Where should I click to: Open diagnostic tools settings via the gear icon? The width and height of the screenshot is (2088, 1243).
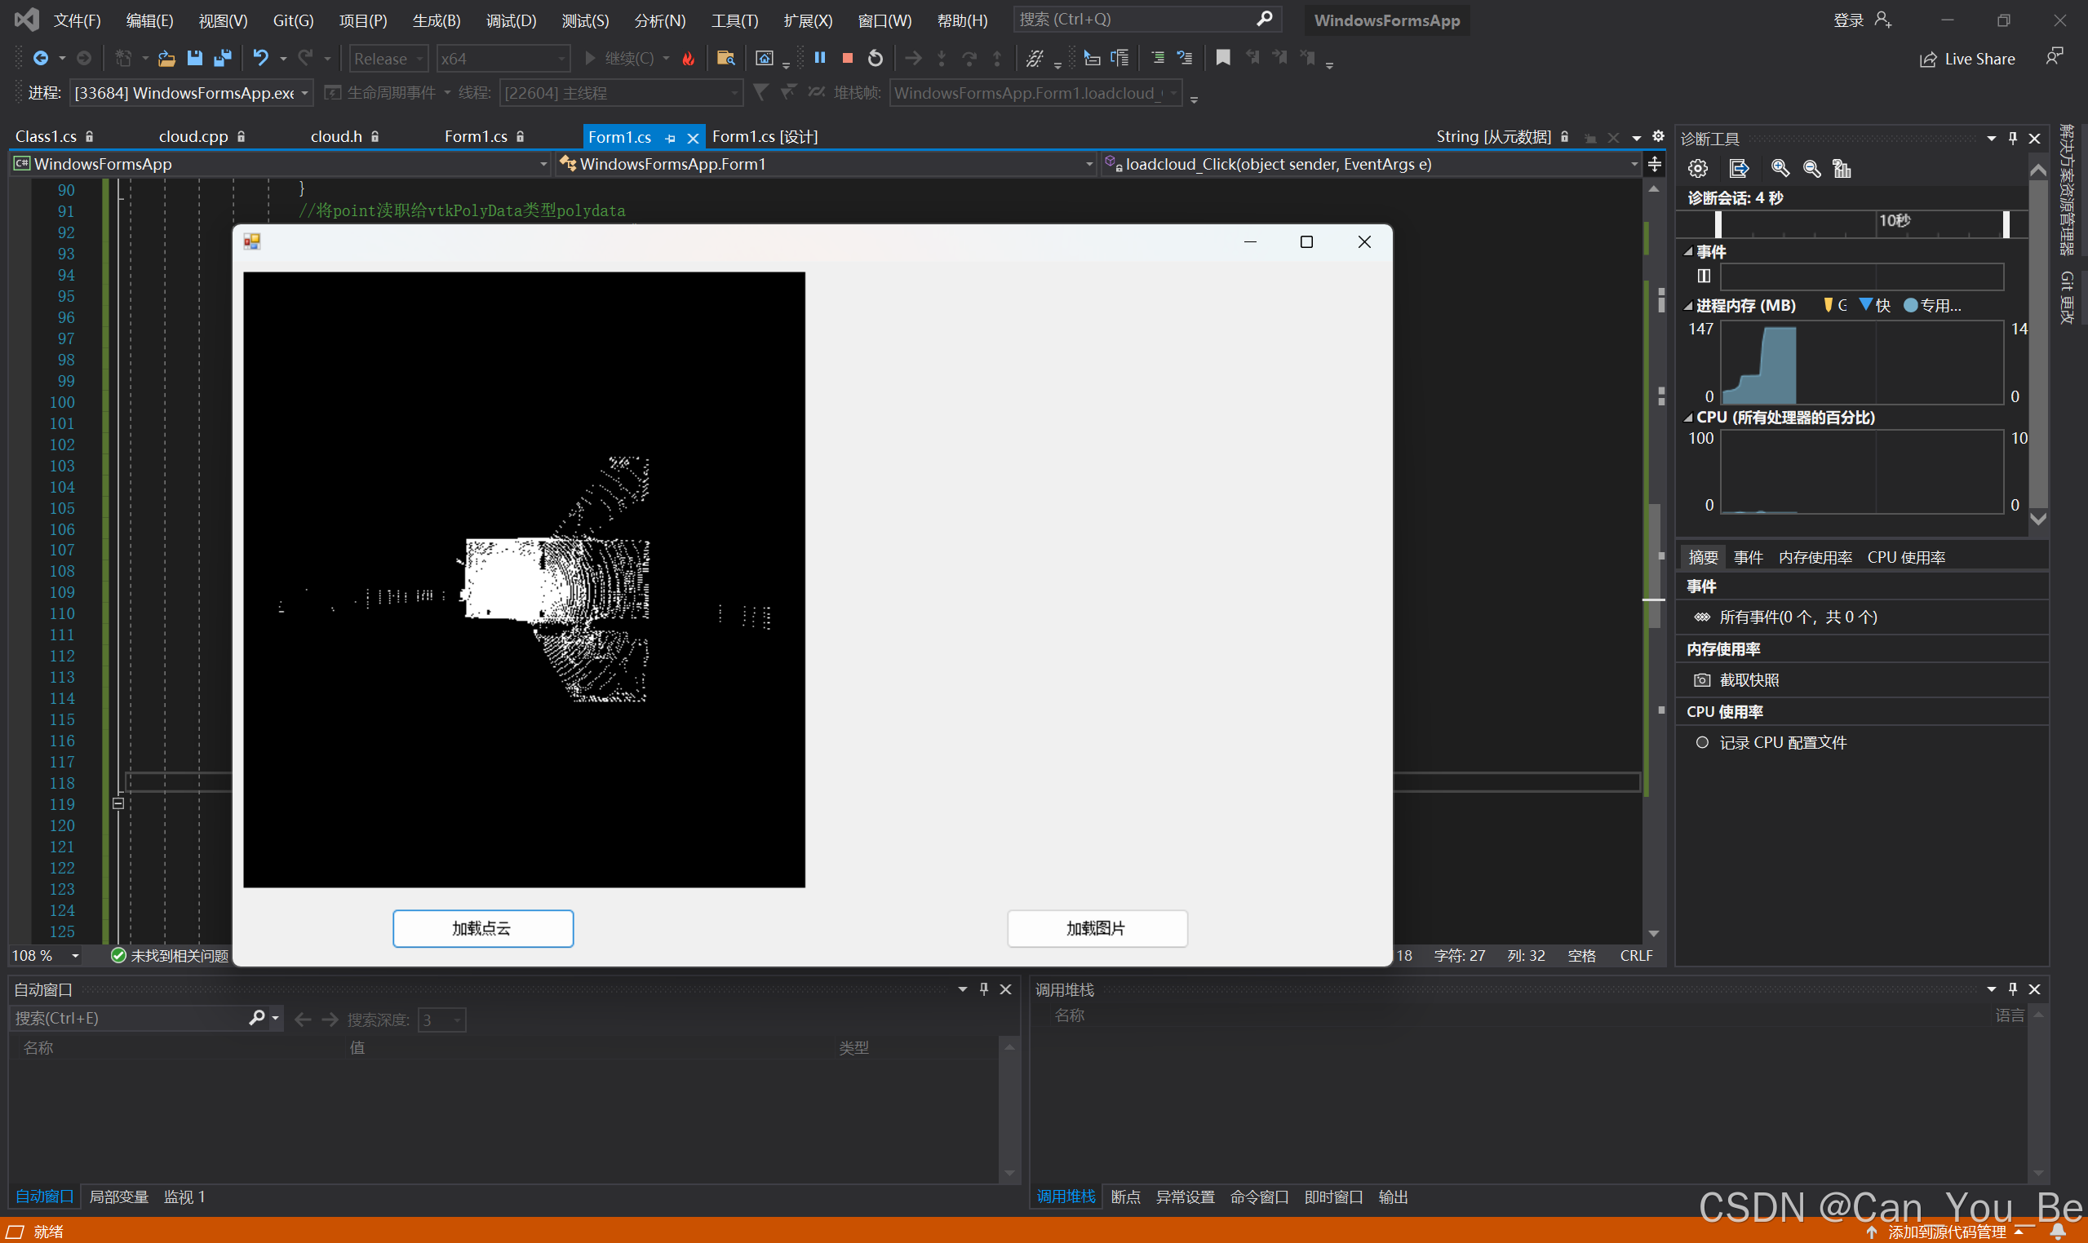click(x=1697, y=168)
